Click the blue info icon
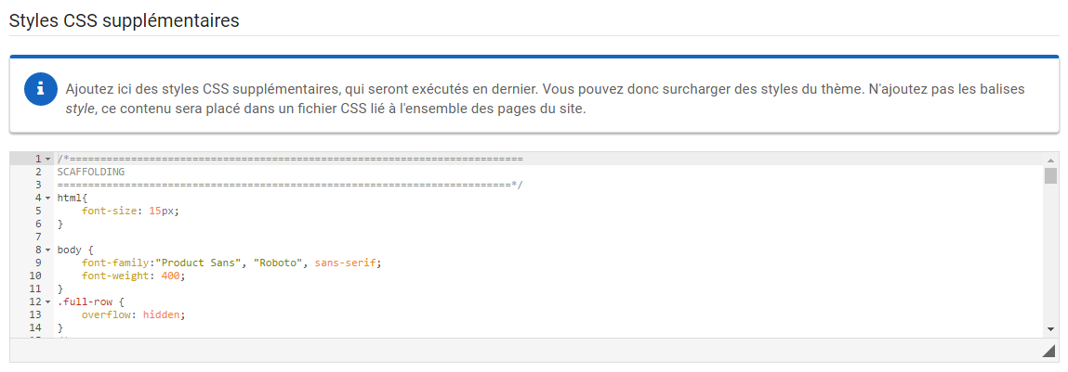This screenshot has height=372, width=1068. [40, 89]
